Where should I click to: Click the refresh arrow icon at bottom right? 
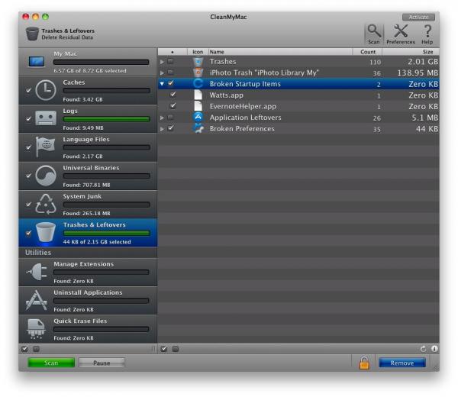pyautogui.click(x=423, y=349)
